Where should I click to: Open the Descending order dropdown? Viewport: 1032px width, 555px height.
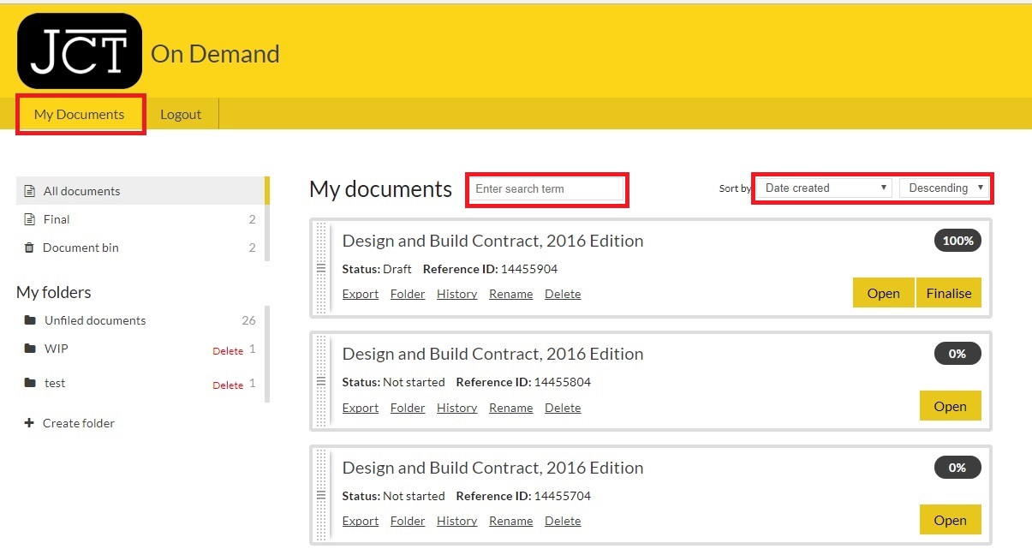click(944, 188)
